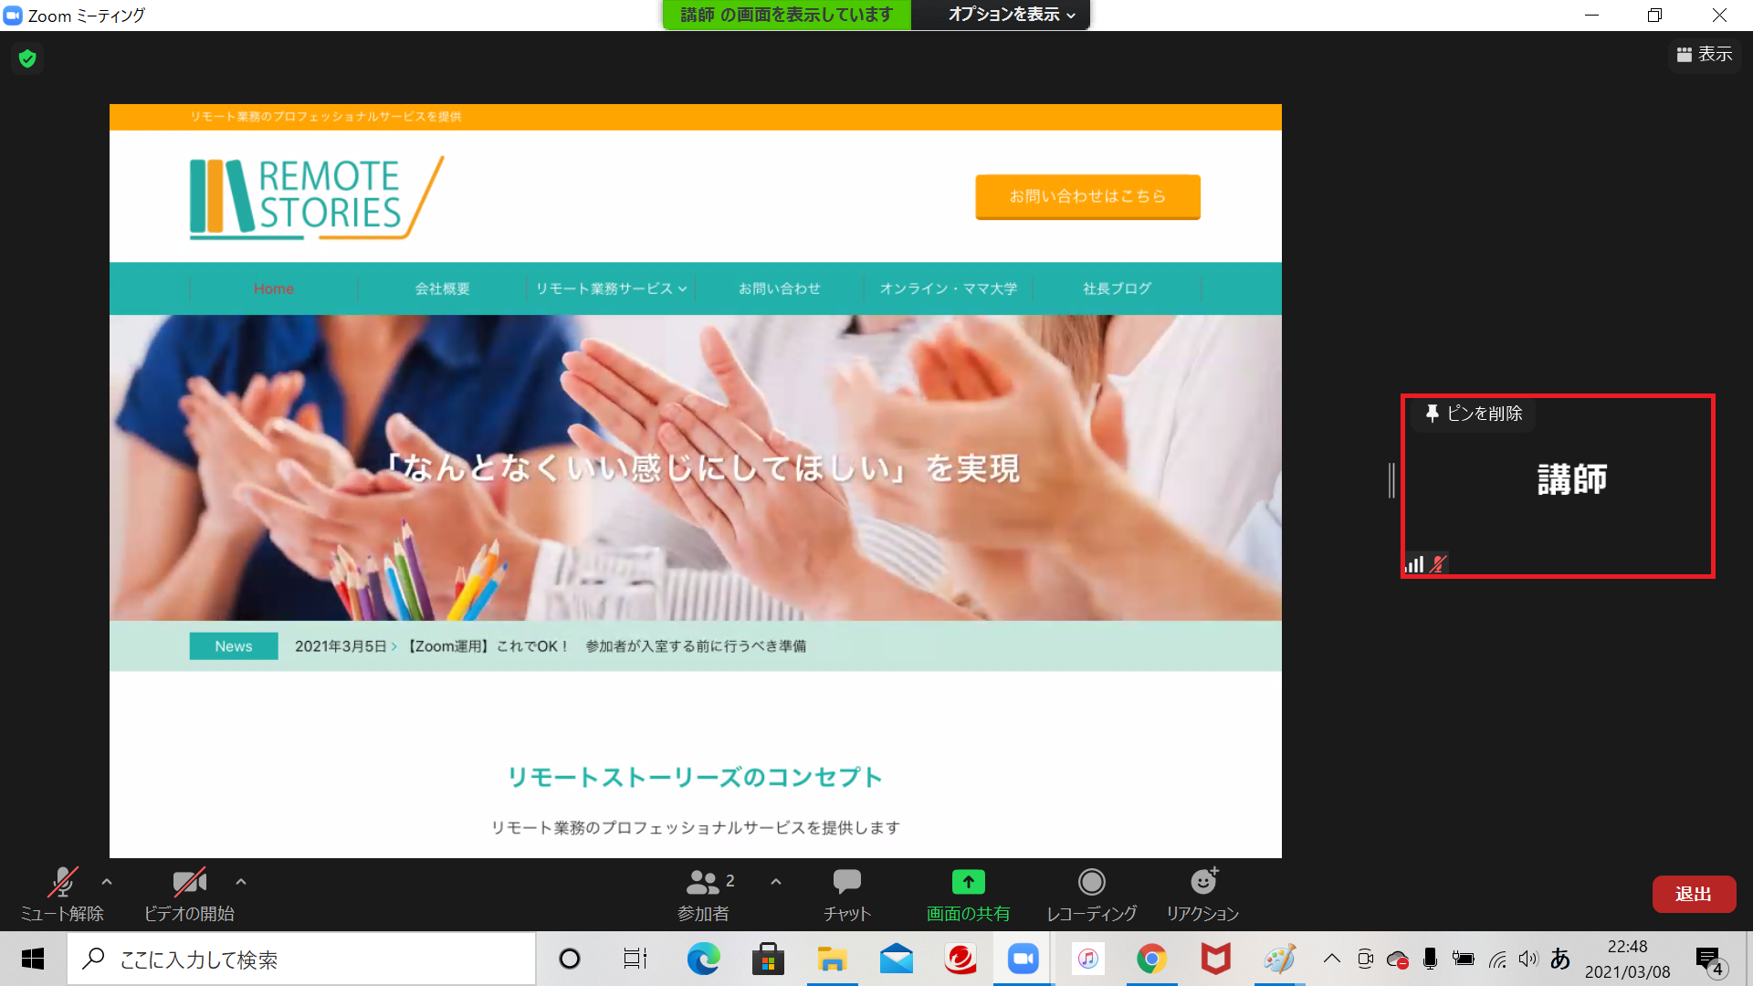Click the green encryption shield icon
The image size is (1753, 986).
[27, 59]
